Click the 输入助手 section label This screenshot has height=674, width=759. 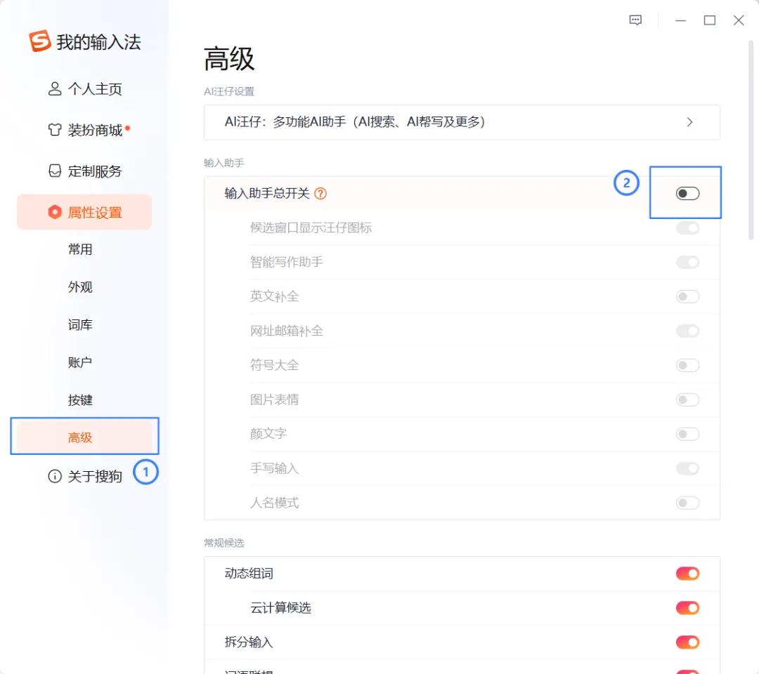(x=223, y=163)
